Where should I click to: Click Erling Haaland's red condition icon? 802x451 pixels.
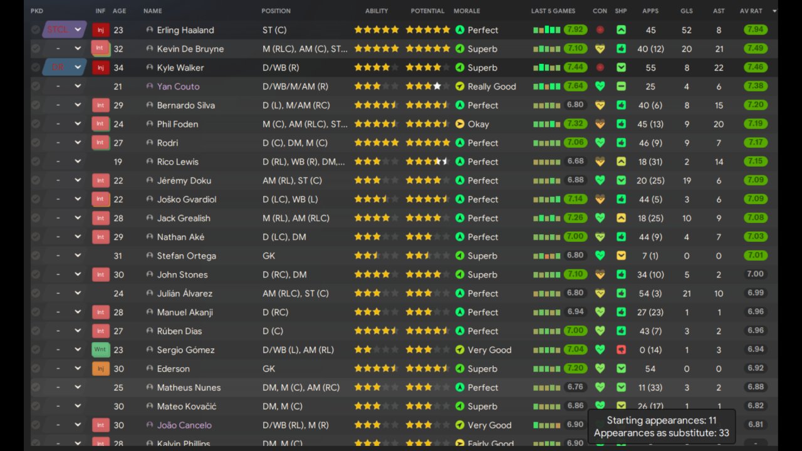(x=600, y=30)
